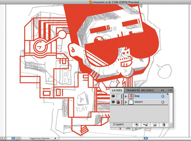Hide the line layer with its eye icon
The width and height of the screenshot is (191, 141).
[113, 96]
